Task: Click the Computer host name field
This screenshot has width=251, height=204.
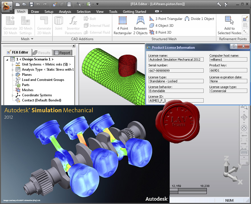Action: (x=228, y=60)
